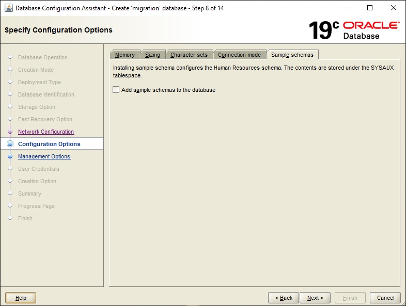Select the Character sets tab
This screenshot has width=406, height=306.
189,55
